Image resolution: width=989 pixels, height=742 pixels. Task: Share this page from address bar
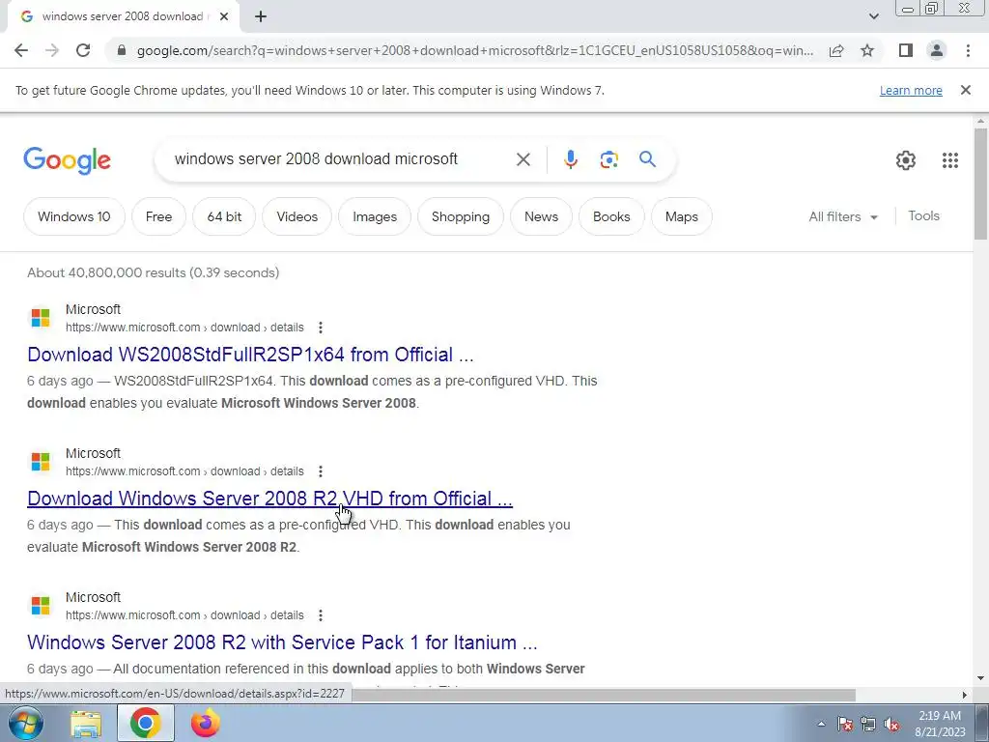pyautogui.click(x=836, y=50)
